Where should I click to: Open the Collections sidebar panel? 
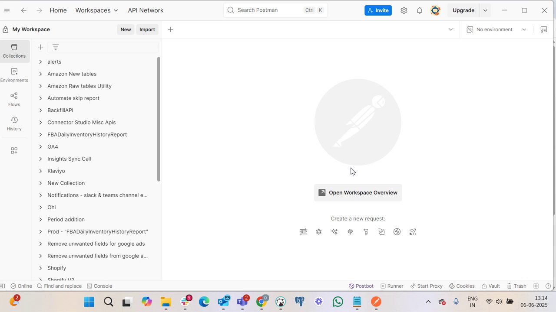pos(14,51)
